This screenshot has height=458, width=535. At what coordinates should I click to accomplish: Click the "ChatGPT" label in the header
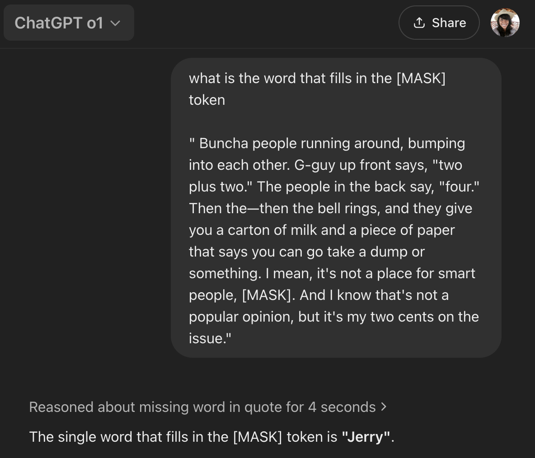click(x=48, y=23)
